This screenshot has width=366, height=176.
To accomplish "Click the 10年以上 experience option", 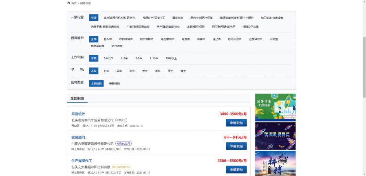I will pyautogui.click(x=171, y=59).
